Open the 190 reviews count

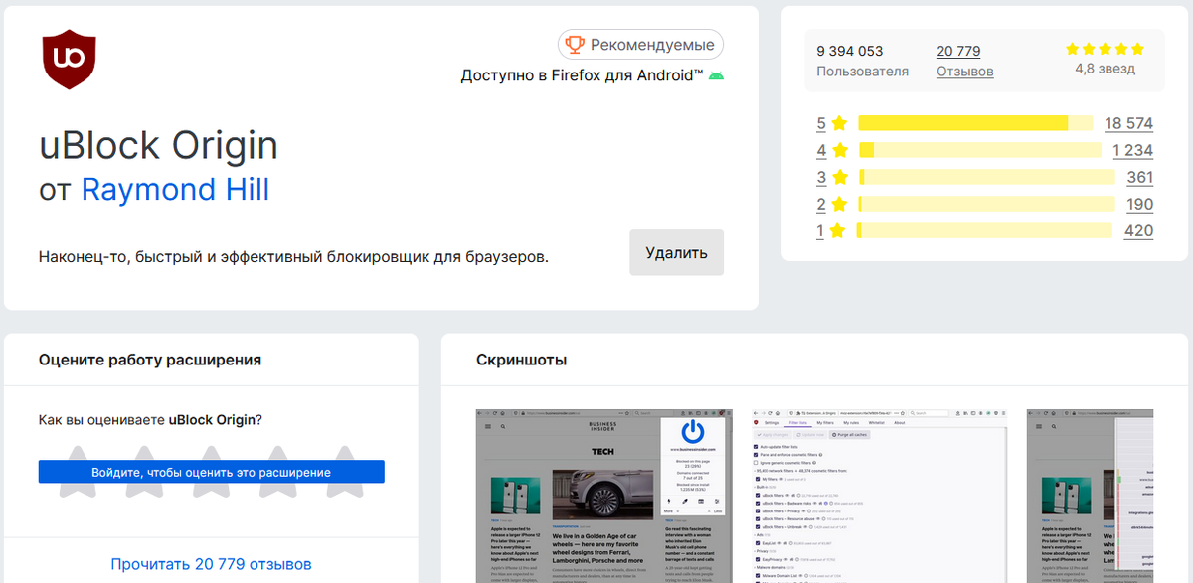[x=1140, y=204]
